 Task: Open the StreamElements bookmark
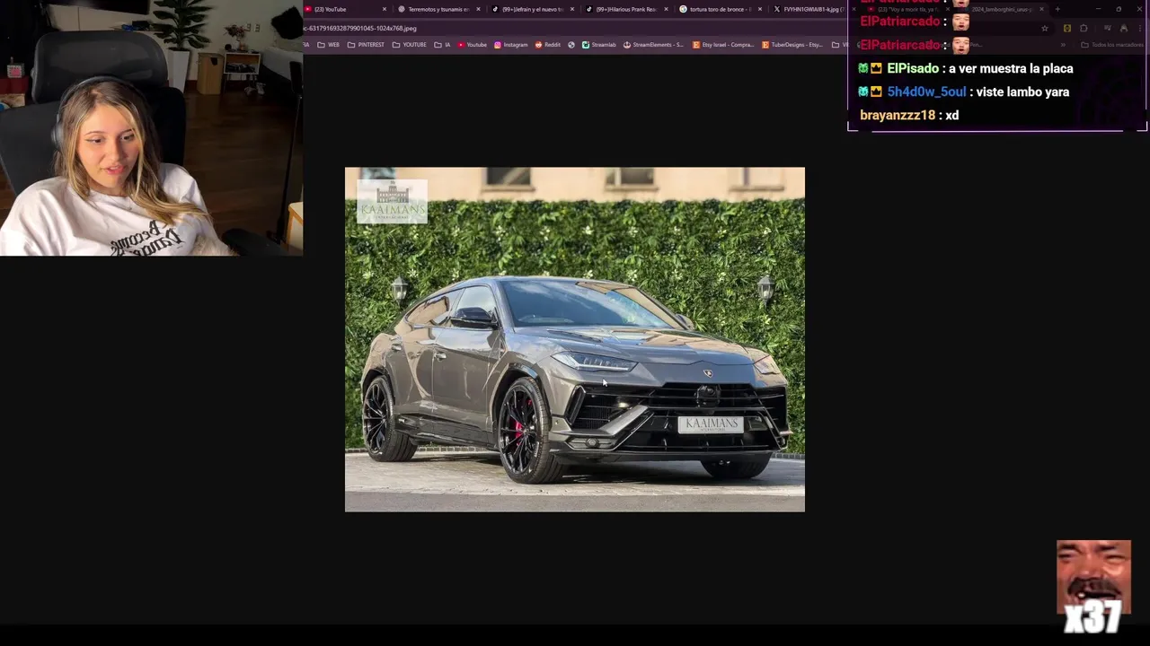point(653,45)
